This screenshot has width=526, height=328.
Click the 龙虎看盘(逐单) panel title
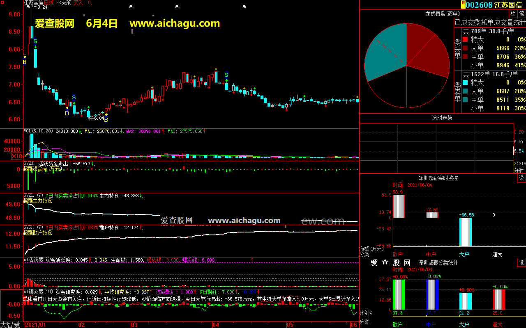point(442,14)
